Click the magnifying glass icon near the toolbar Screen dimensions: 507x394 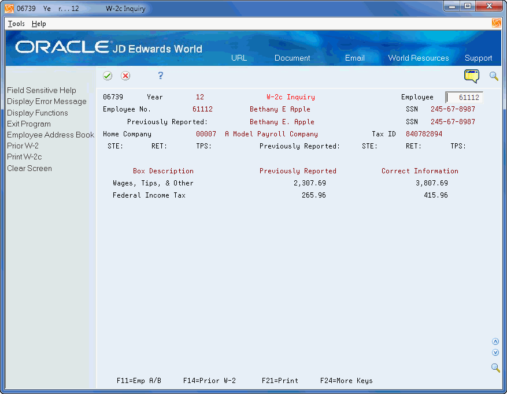coord(494,76)
